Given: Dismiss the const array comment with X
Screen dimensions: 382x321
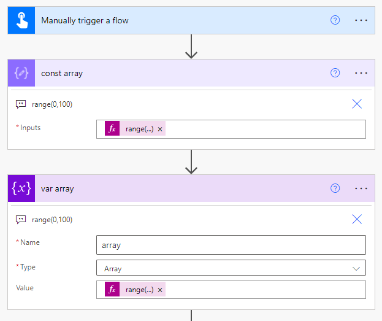Looking at the screenshot, I should tap(357, 104).
